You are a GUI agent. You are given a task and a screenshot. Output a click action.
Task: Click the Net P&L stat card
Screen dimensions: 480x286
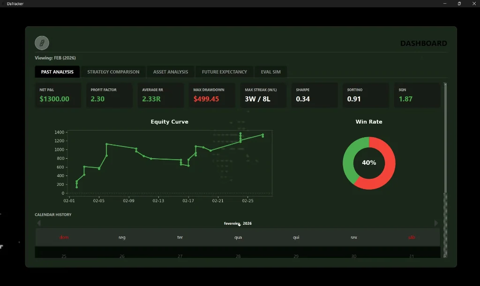pyautogui.click(x=58, y=95)
